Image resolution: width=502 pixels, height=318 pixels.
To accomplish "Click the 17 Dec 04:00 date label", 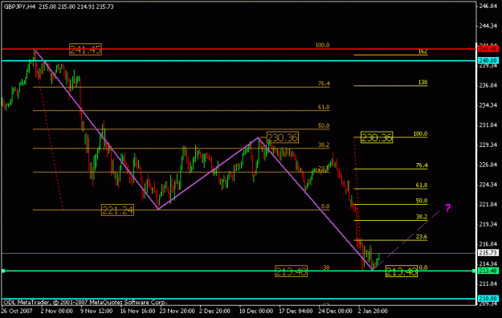I will point(296,311).
